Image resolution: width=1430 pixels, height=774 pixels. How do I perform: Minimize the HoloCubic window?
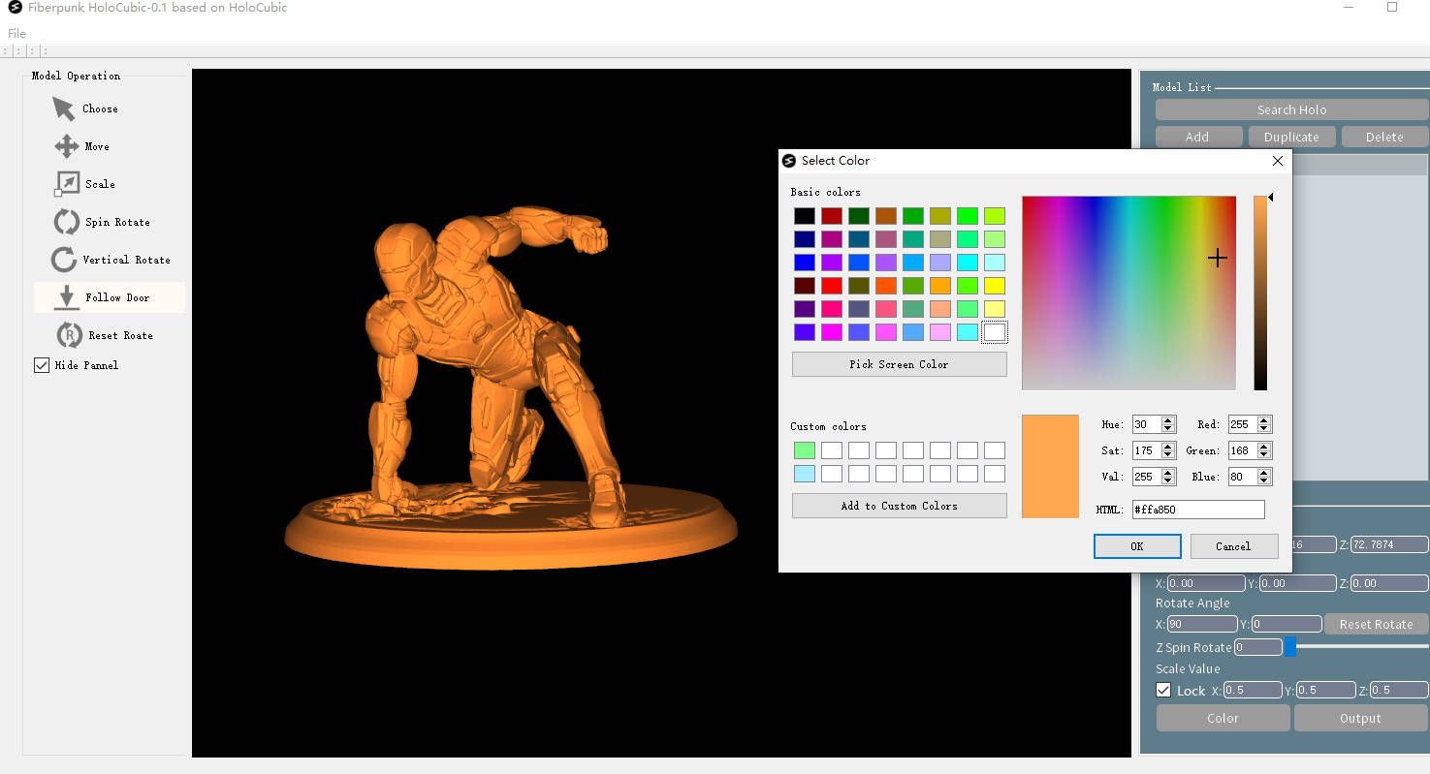tap(1349, 7)
